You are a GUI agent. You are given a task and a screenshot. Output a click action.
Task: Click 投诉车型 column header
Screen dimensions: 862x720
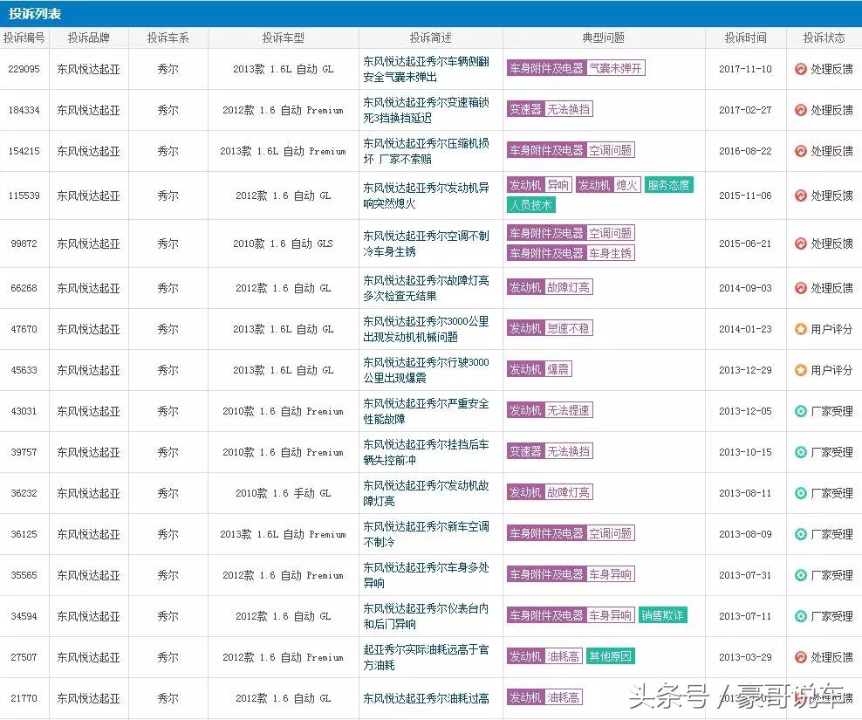click(284, 38)
